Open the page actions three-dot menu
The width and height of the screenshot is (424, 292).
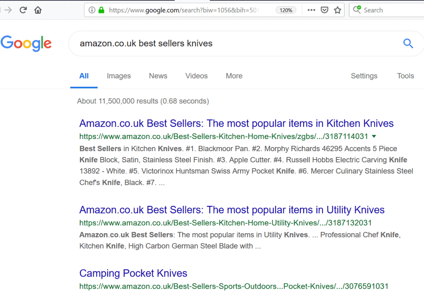311,10
